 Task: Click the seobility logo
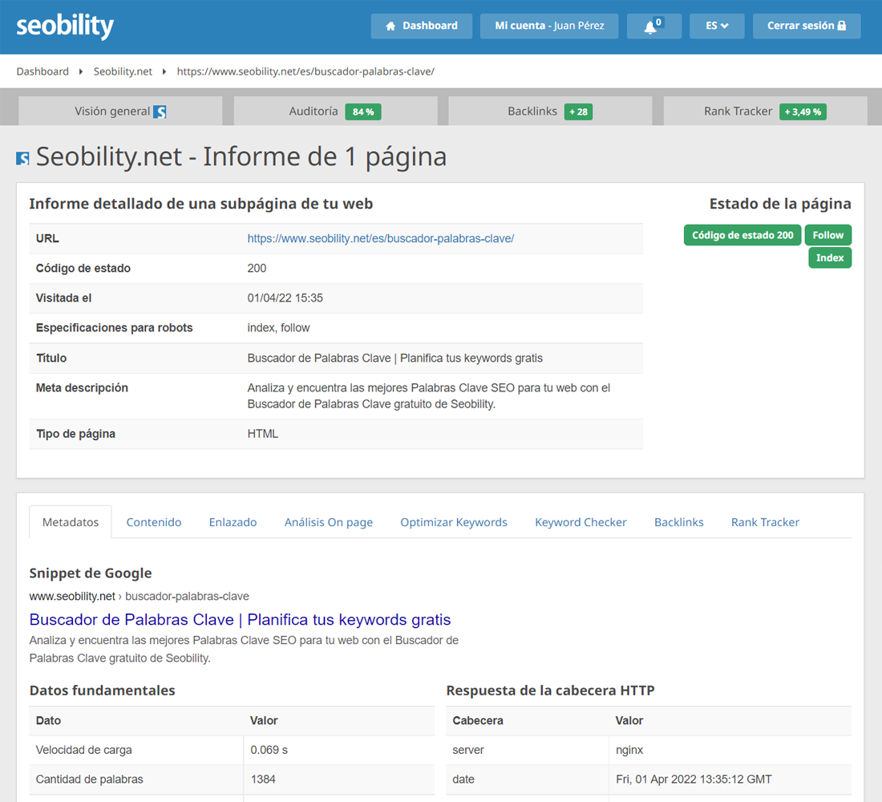click(65, 26)
